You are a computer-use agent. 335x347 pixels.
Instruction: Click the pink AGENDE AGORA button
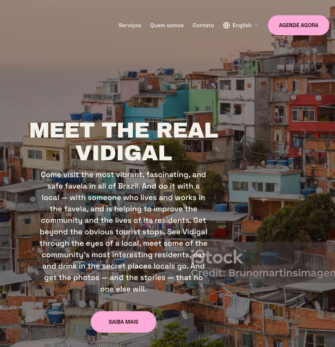(298, 25)
